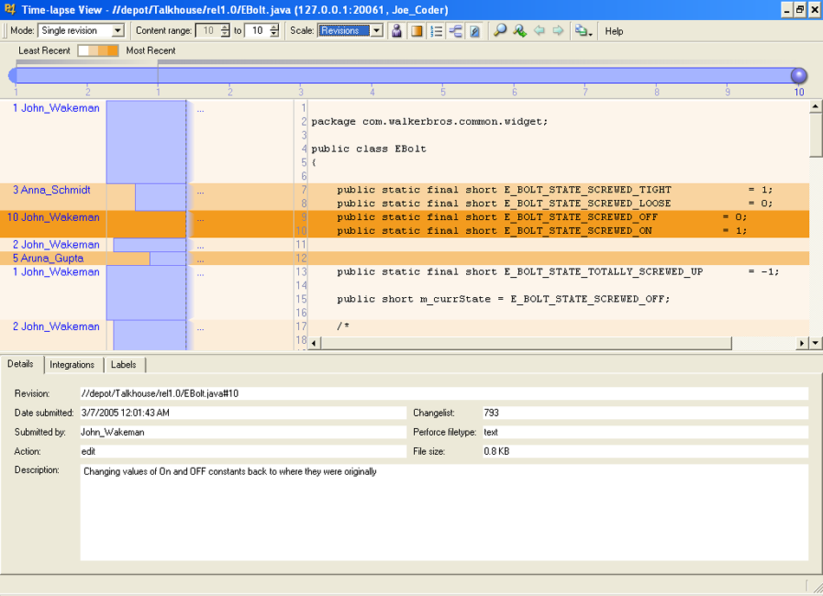Viewport: 823px width, 596px height.
Task: Toggle the content aging color icon
Action: [x=417, y=31]
